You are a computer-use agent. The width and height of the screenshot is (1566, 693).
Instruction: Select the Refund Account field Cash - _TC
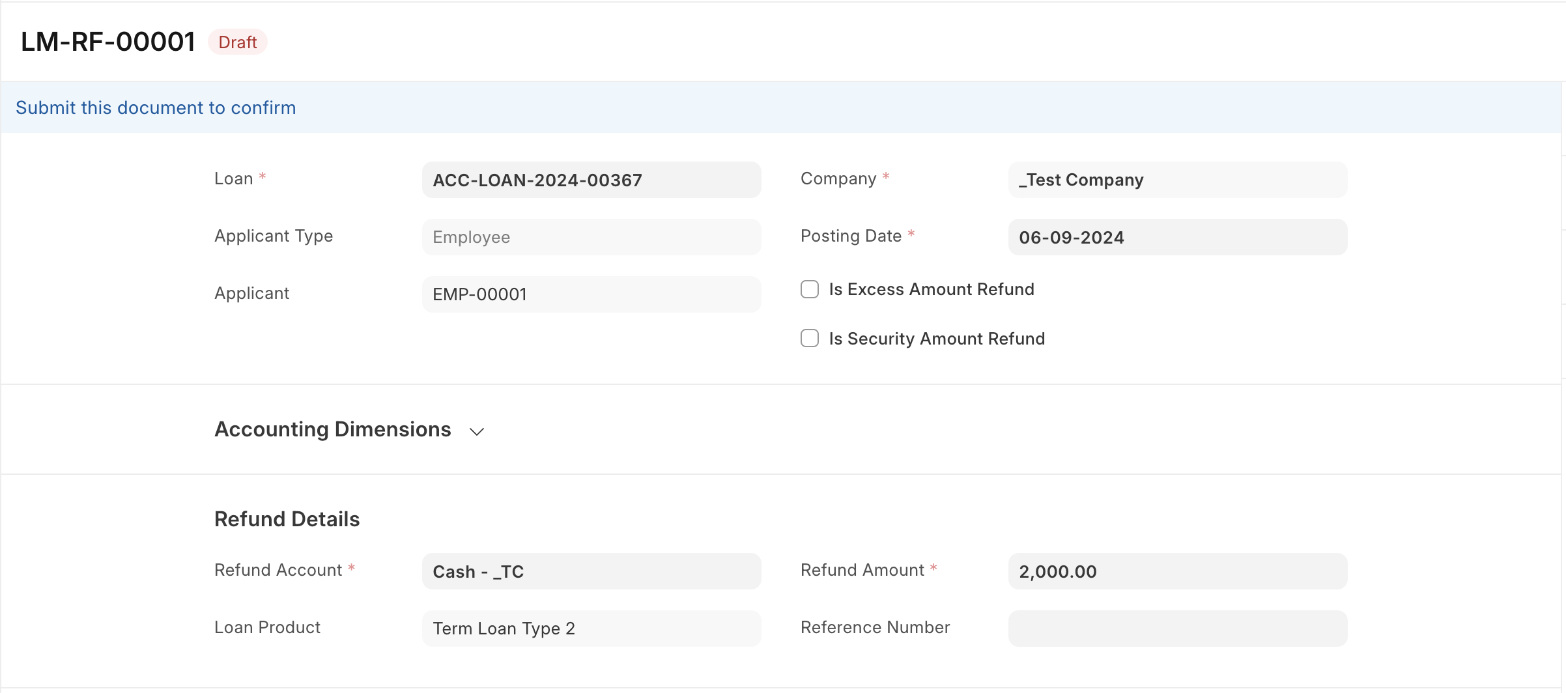[x=591, y=571]
